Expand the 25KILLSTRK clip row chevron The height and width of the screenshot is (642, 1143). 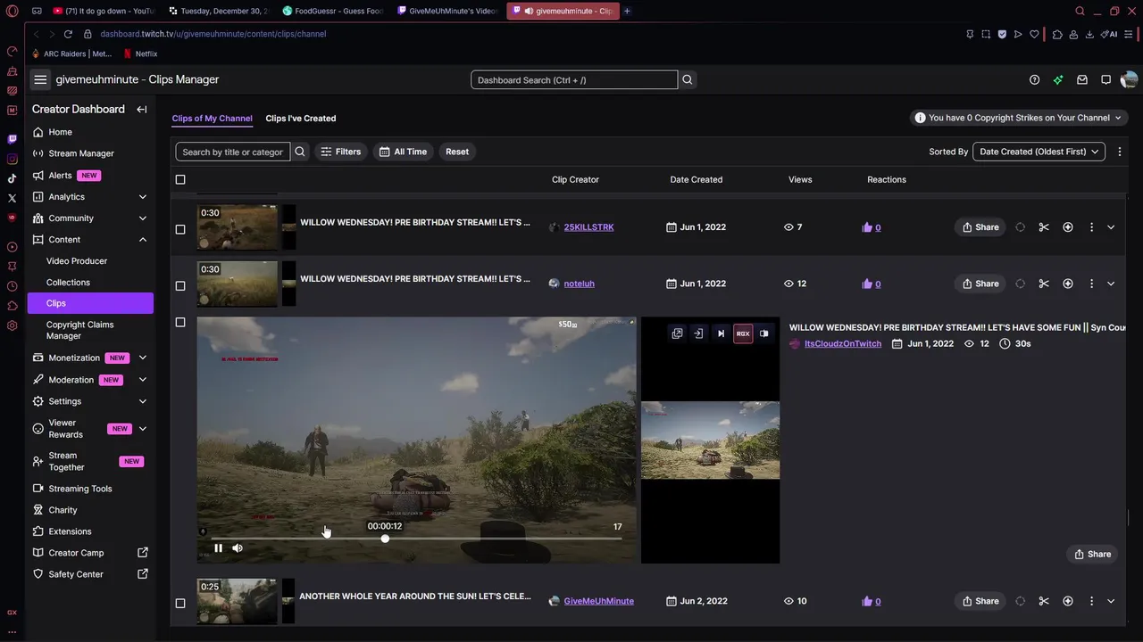[1111, 227]
